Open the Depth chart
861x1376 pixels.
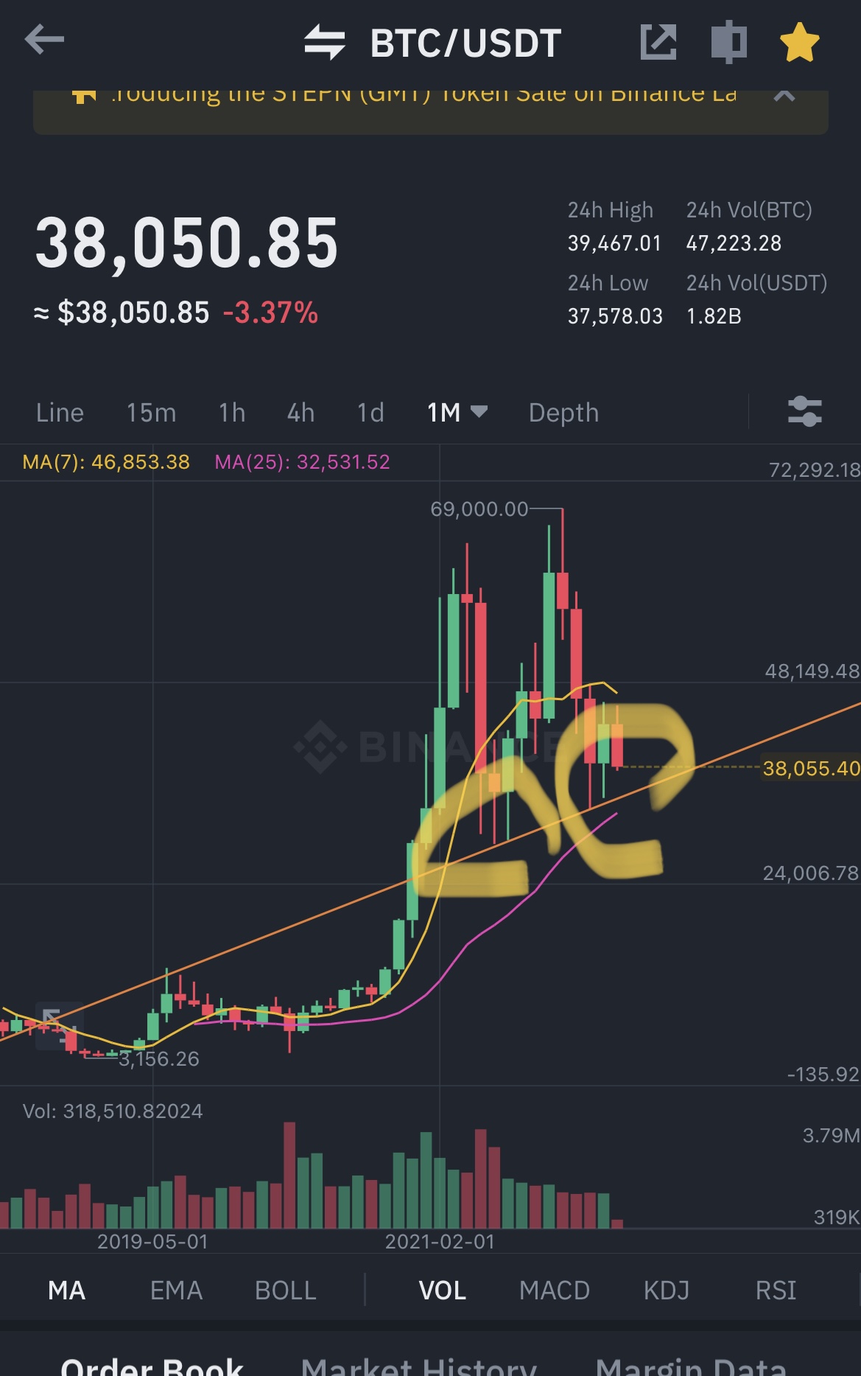pyautogui.click(x=563, y=413)
